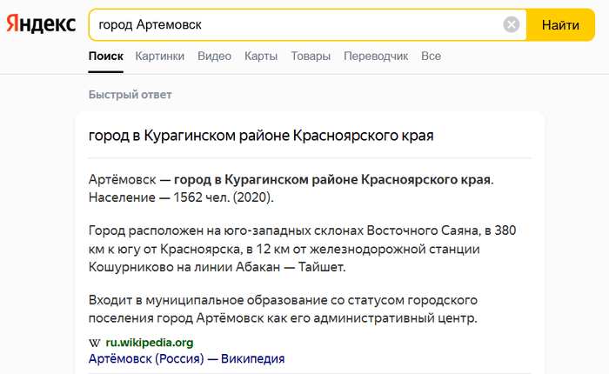The height and width of the screenshot is (374, 609).
Task: Click the large quick answer heading
Action: (x=261, y=136)
